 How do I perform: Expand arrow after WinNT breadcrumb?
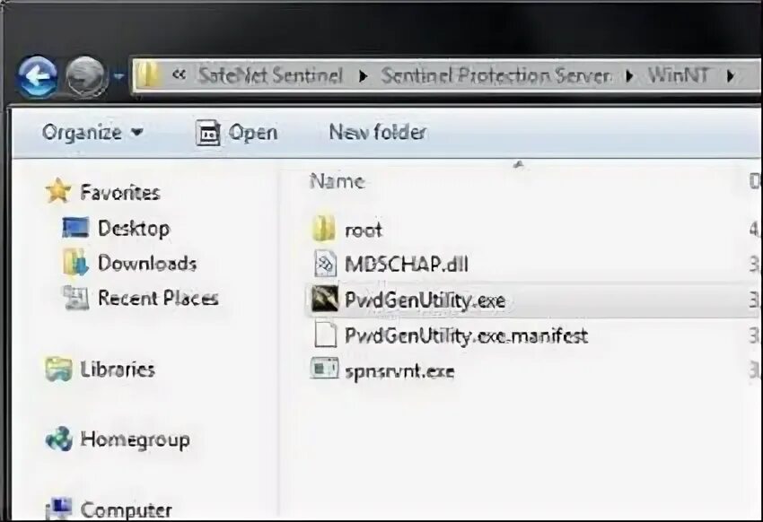pyautogui.click(x=730, y=76)
